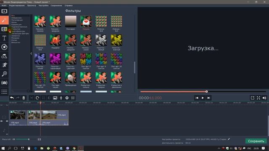Image resolution: width=269 pixels, height=151 pixels.
Task: Select the Мозаика filter category
Action: pyautogui.click(x=15, y=38)
